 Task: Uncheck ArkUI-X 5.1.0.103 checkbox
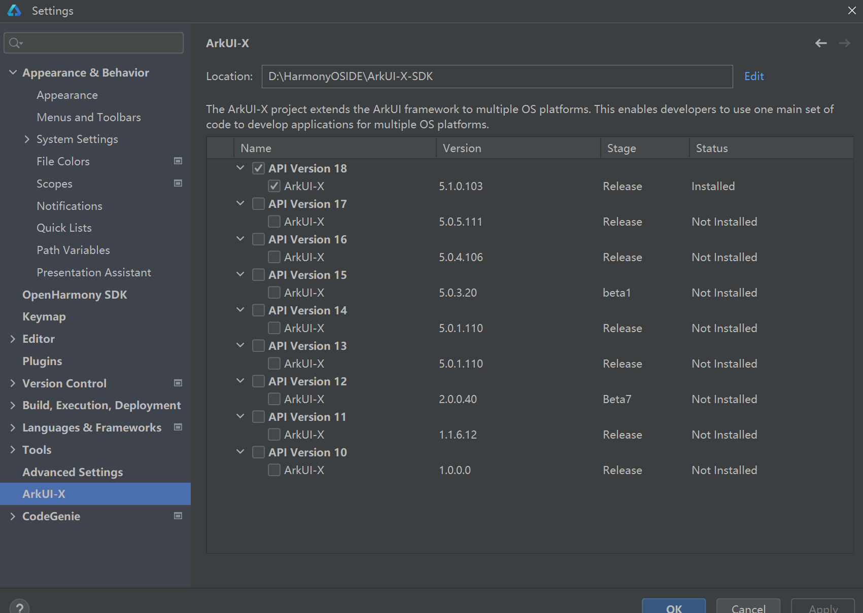point(274,186)
